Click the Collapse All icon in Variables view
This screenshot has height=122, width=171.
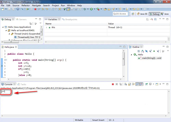(x=155, y=20)
